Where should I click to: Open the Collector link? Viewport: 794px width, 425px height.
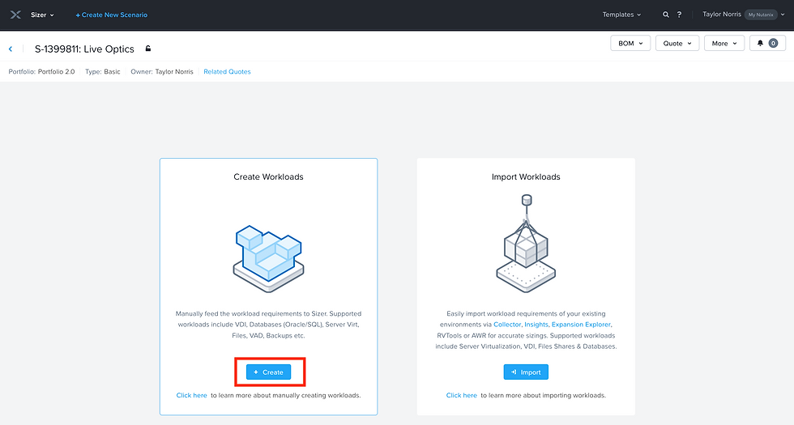(x=507, y=325)
